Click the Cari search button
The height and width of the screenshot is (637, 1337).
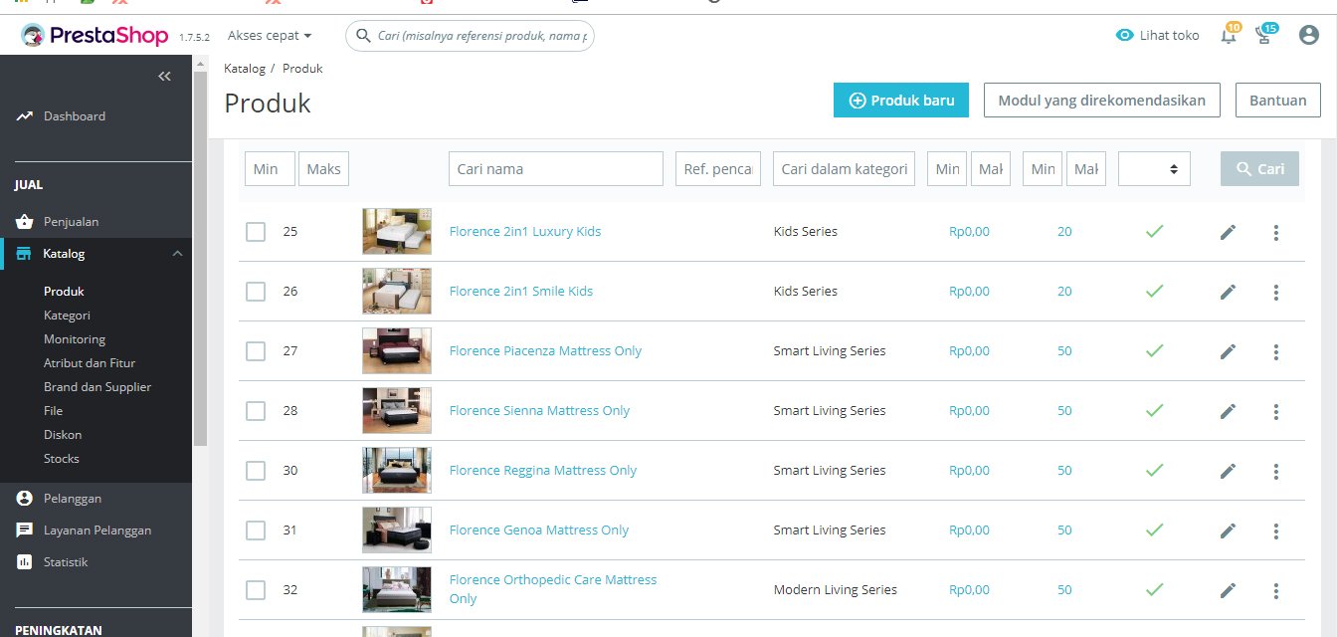[1259, 169]
